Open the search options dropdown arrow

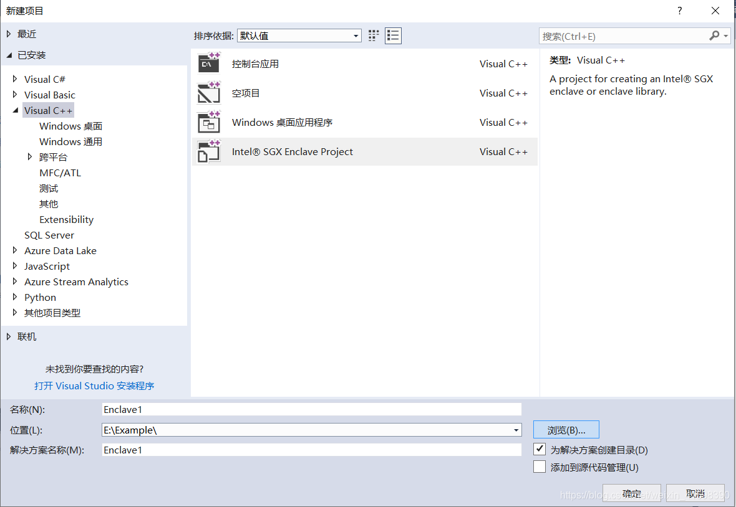coord(726,36)
